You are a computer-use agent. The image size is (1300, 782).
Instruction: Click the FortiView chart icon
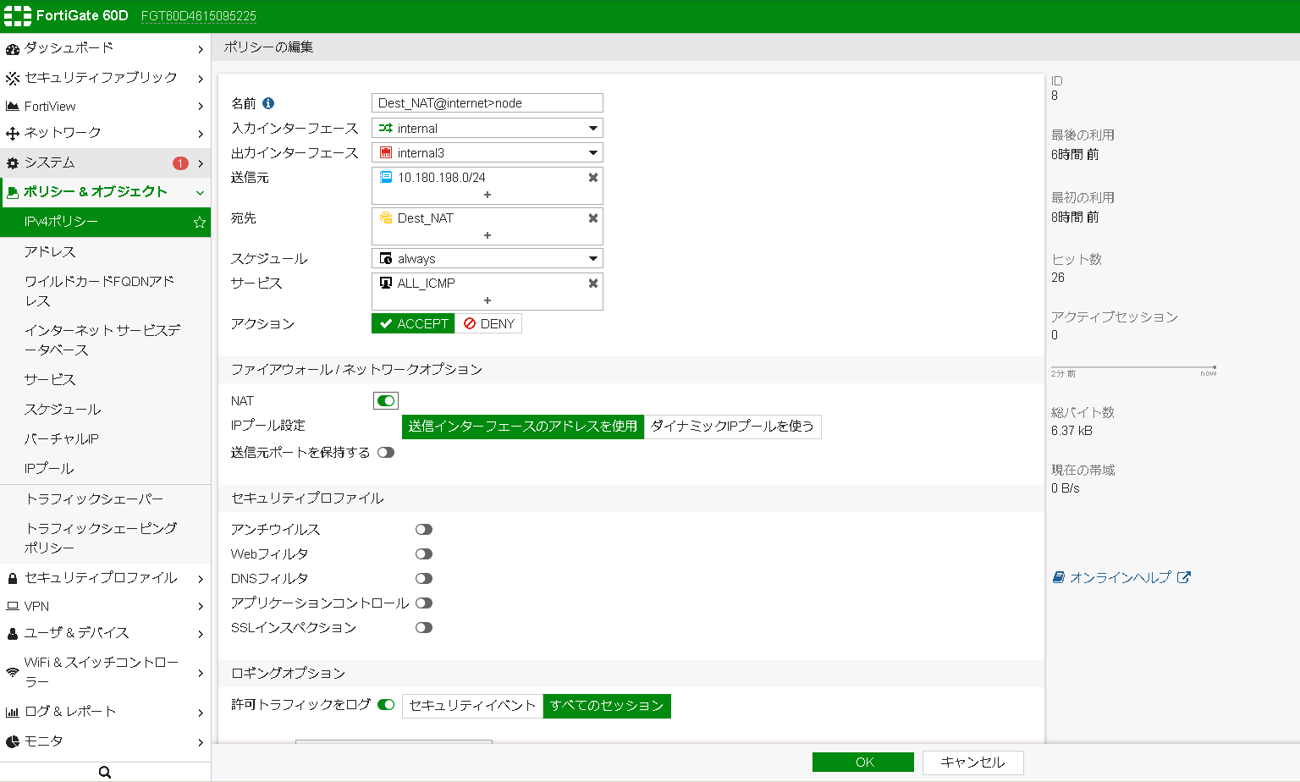coord(12,107)
